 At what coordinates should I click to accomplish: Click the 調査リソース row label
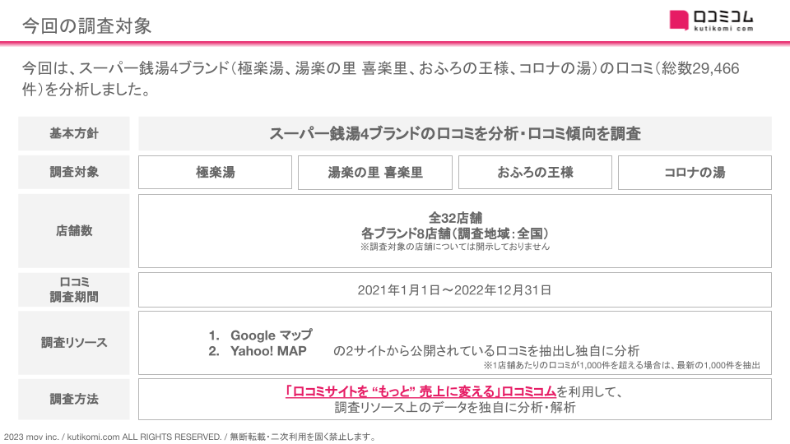pos(74,342)
